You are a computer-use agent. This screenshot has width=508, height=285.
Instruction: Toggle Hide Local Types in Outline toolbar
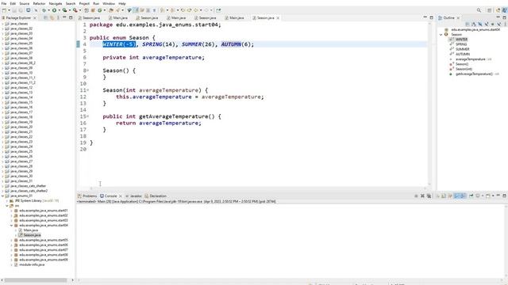[x=499, y=25]
